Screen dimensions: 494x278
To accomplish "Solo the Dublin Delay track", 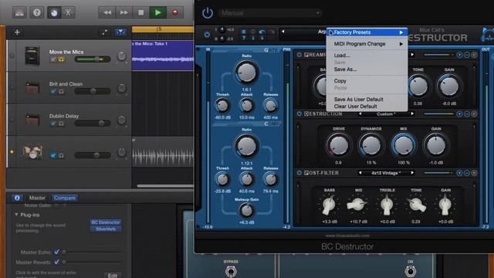I will pos(61,124).
